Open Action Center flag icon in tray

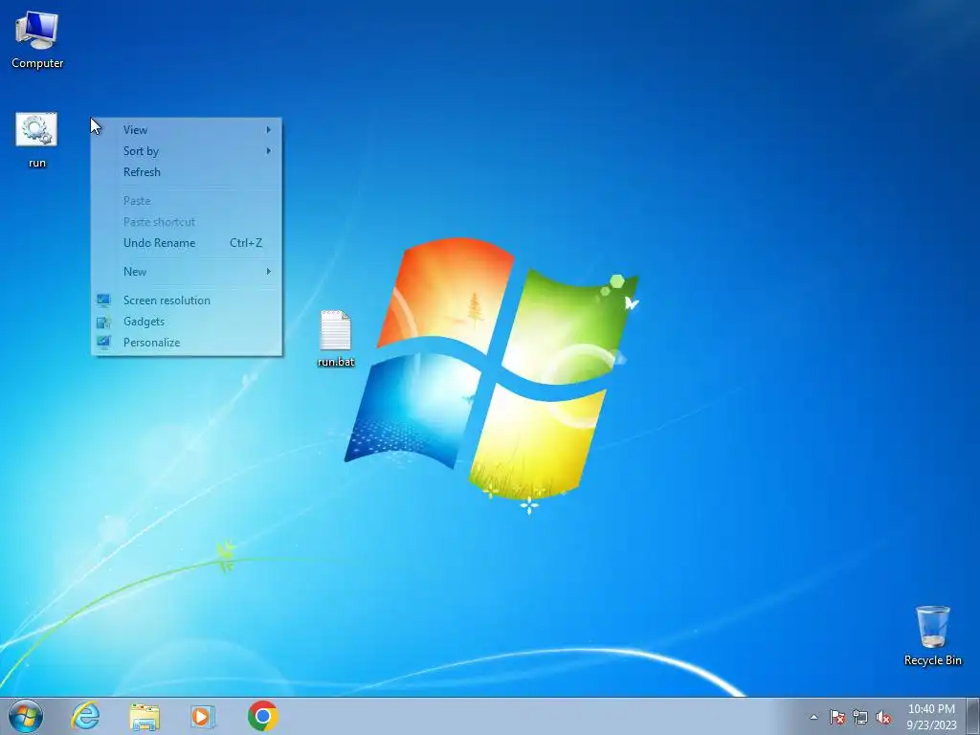(837, 717)
